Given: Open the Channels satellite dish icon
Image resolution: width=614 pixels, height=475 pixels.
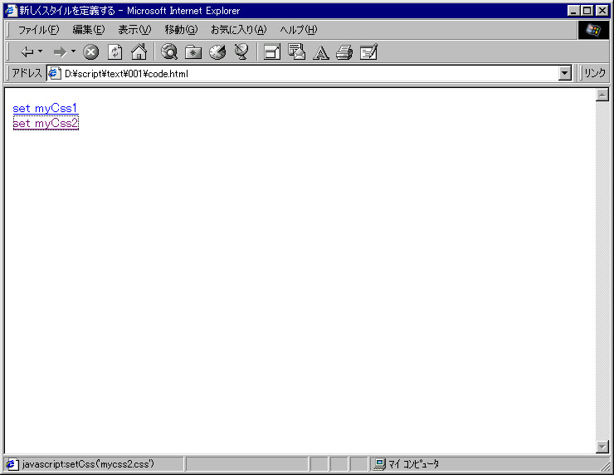Looking at the screenshot, I should point(241,51).
